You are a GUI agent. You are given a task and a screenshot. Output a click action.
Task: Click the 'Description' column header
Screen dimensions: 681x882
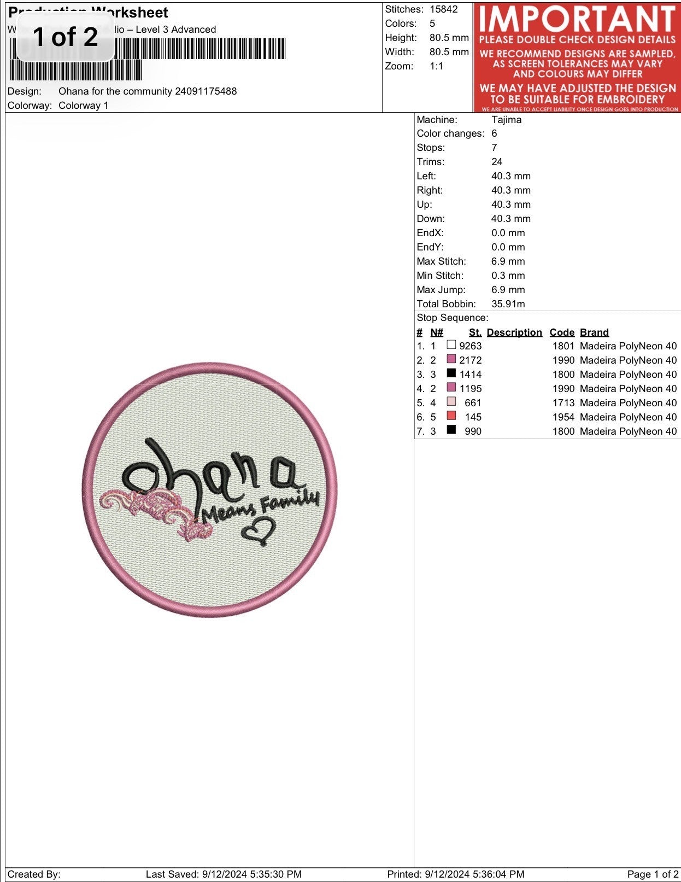514,332
